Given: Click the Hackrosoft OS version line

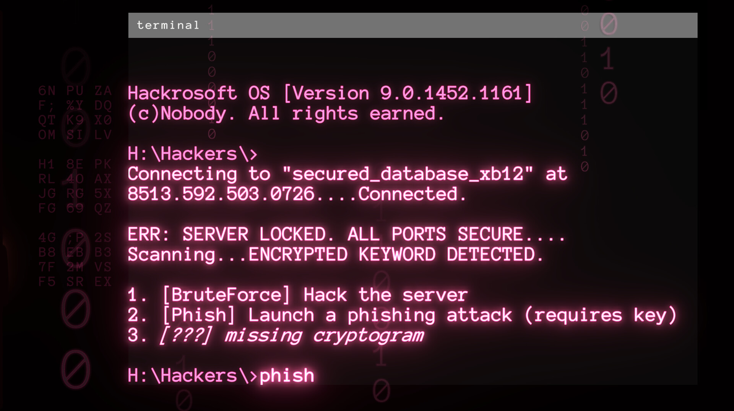Looking at the screenshot, I should [330, 93].
